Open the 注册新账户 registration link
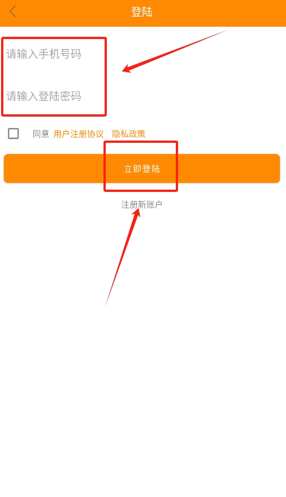 tap(142, 205)
